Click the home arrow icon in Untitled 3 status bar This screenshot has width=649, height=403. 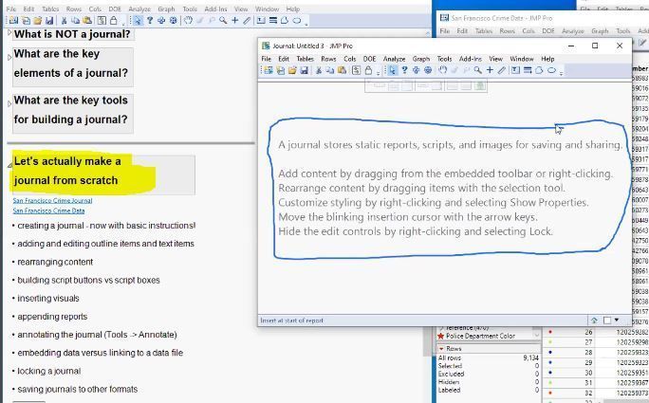[x=594, y=321]
